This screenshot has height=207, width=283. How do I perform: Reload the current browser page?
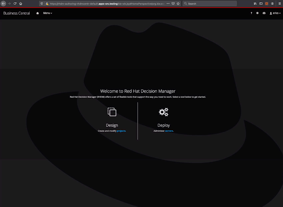(15, 4)
